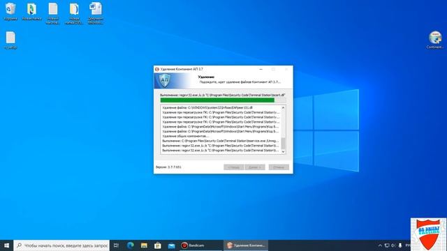Click the uninstall log scrollbar thumb
The width and height of the screenshot is (447, 251).
point(283,143)
